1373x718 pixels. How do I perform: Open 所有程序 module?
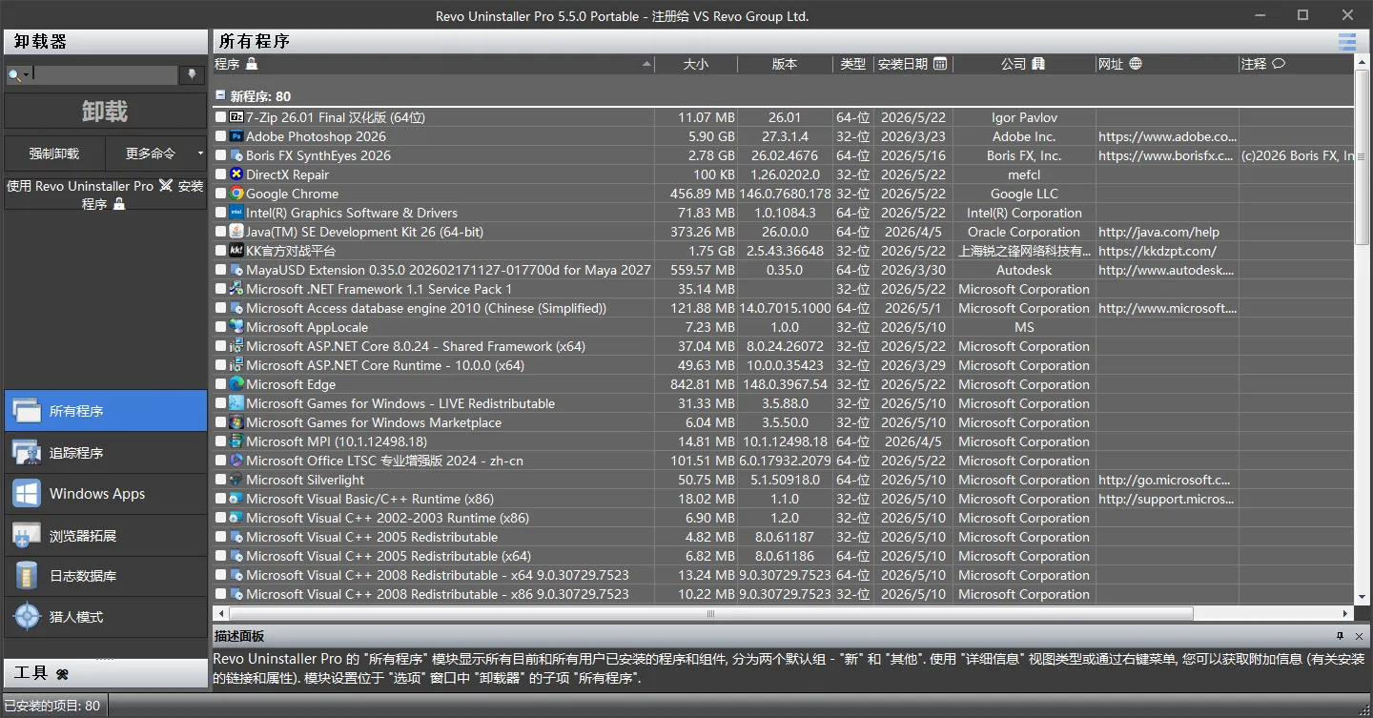pos(105,411)
